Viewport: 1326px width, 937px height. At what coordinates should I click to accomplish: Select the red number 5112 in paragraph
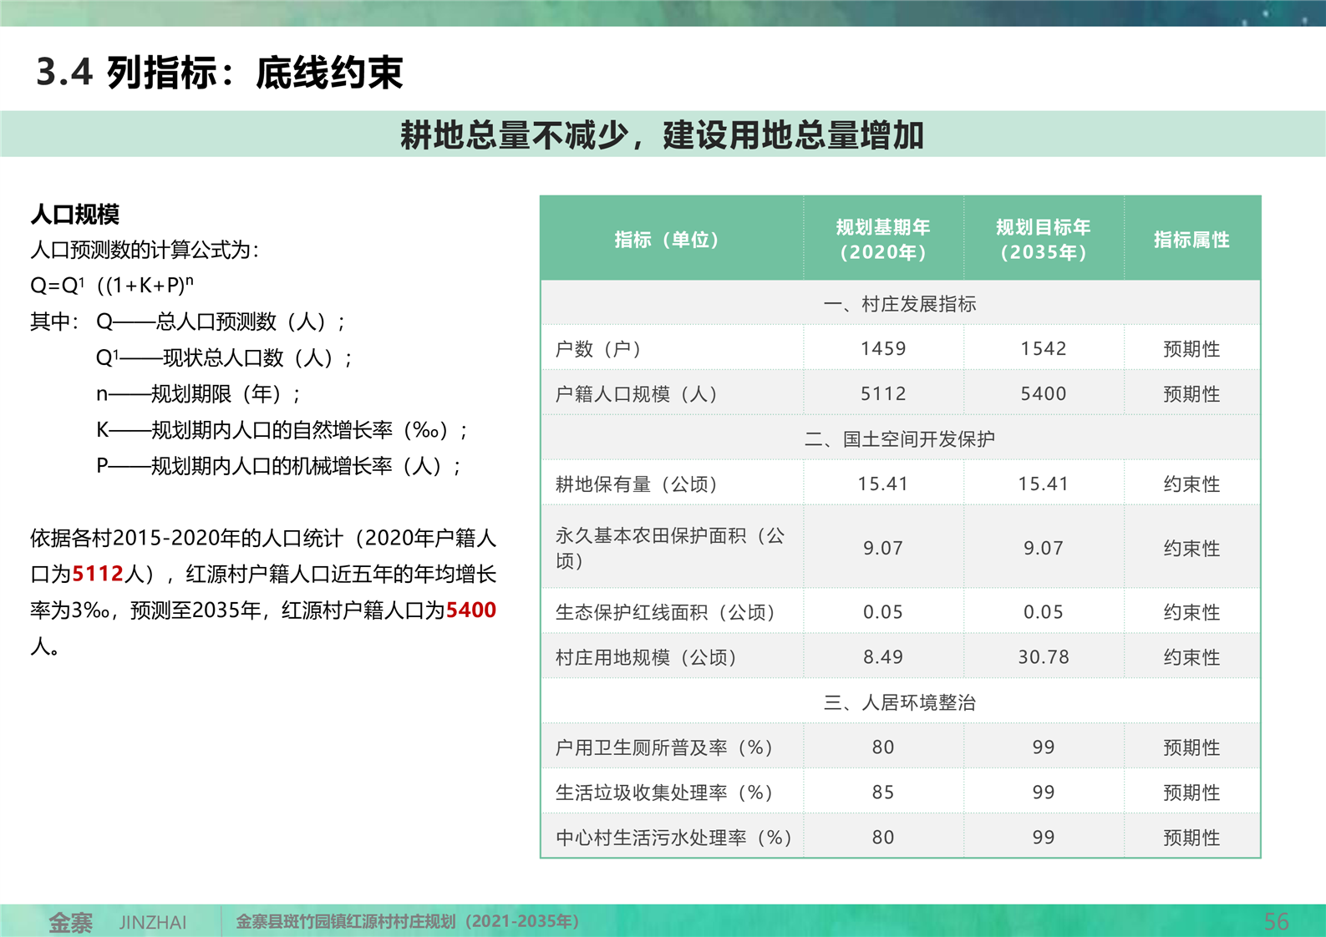98,575
